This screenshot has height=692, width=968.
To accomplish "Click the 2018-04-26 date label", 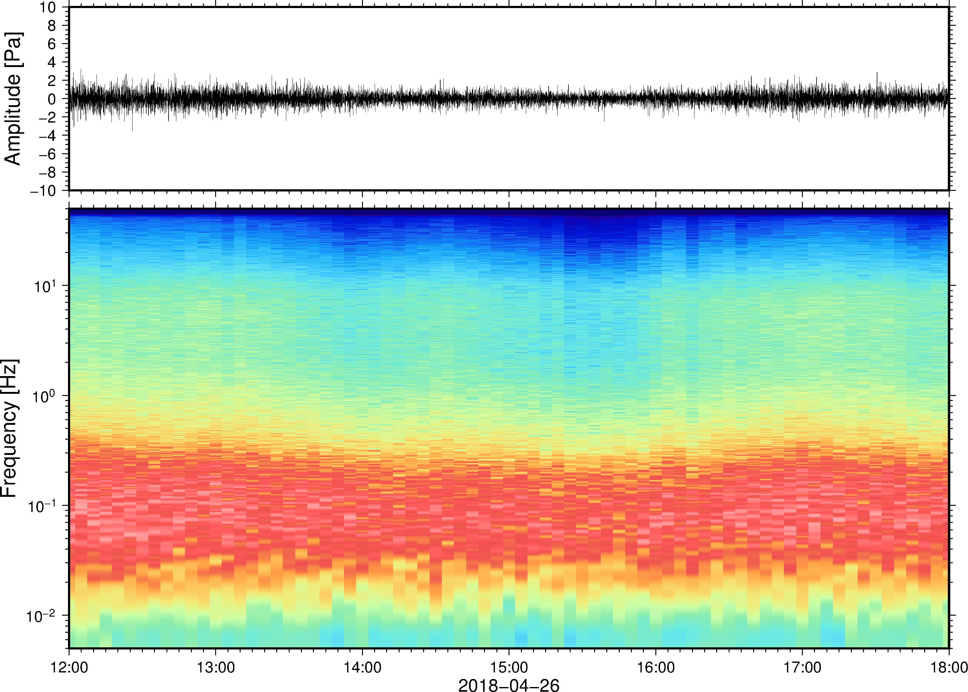I will click(x=509, y=685).
